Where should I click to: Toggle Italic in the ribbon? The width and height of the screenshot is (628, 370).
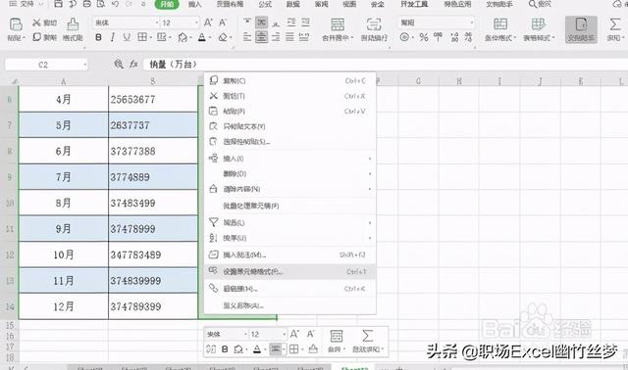pos(113,37)
